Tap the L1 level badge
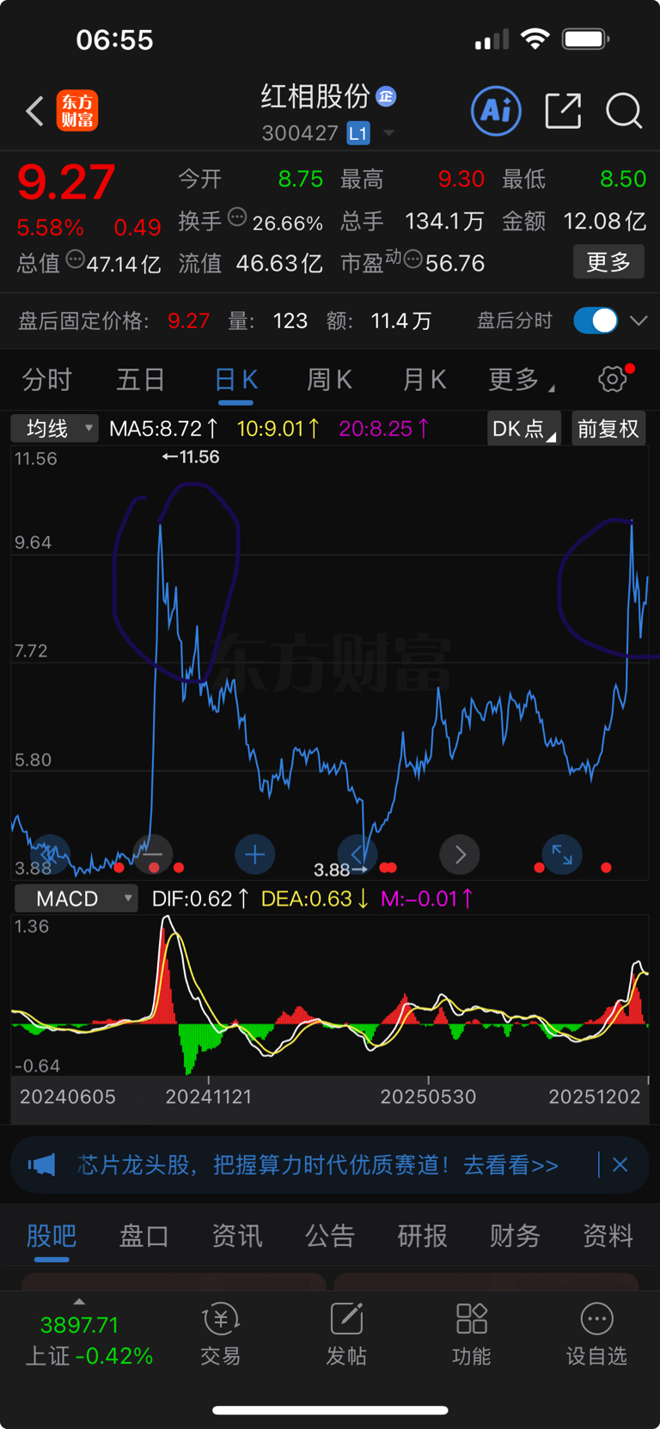Viewport: 660px width, 1429px height. point(357,133)
